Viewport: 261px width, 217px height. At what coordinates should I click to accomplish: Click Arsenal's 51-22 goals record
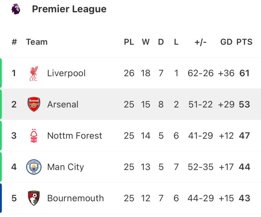click(201, 105)
